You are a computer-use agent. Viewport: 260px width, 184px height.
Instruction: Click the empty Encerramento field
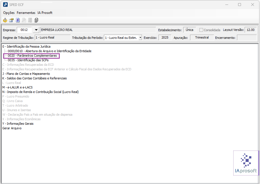pos(247,37)
